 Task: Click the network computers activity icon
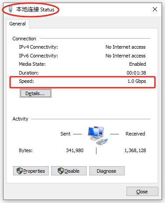pyautogui.click(x=98, y=135)
